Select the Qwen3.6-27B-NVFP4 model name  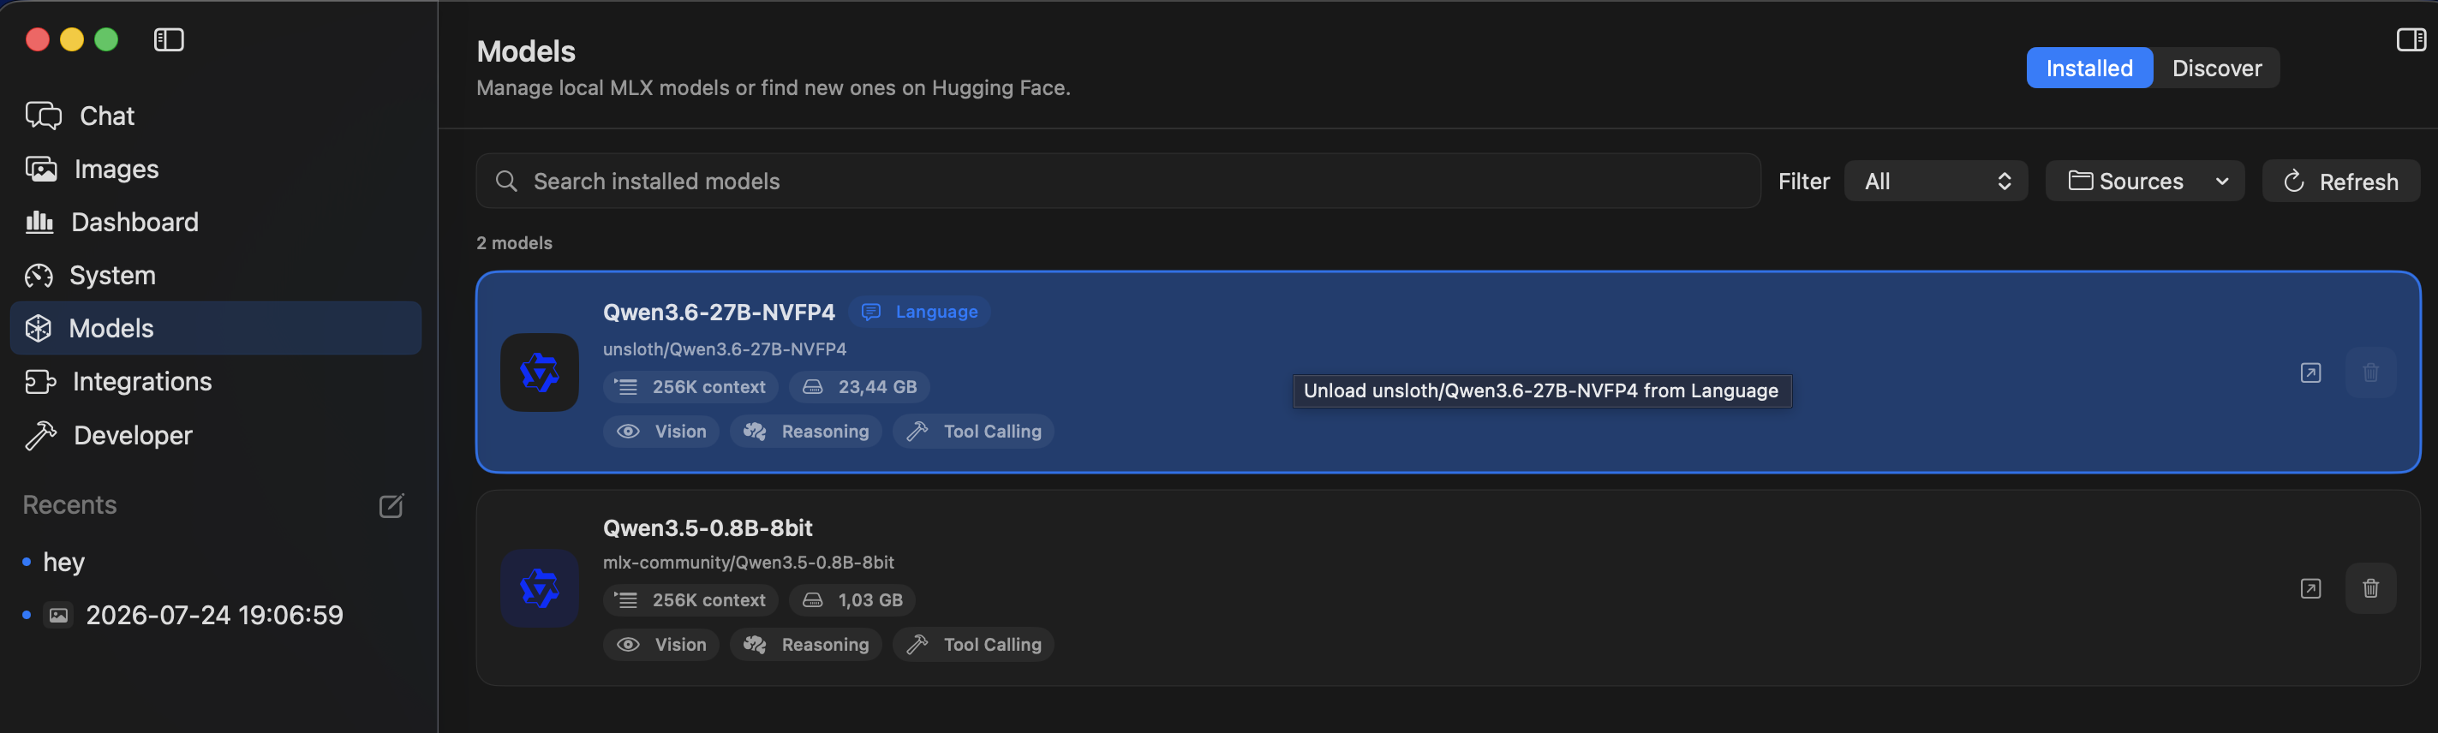pyautogui.click(x=719, y=312)
